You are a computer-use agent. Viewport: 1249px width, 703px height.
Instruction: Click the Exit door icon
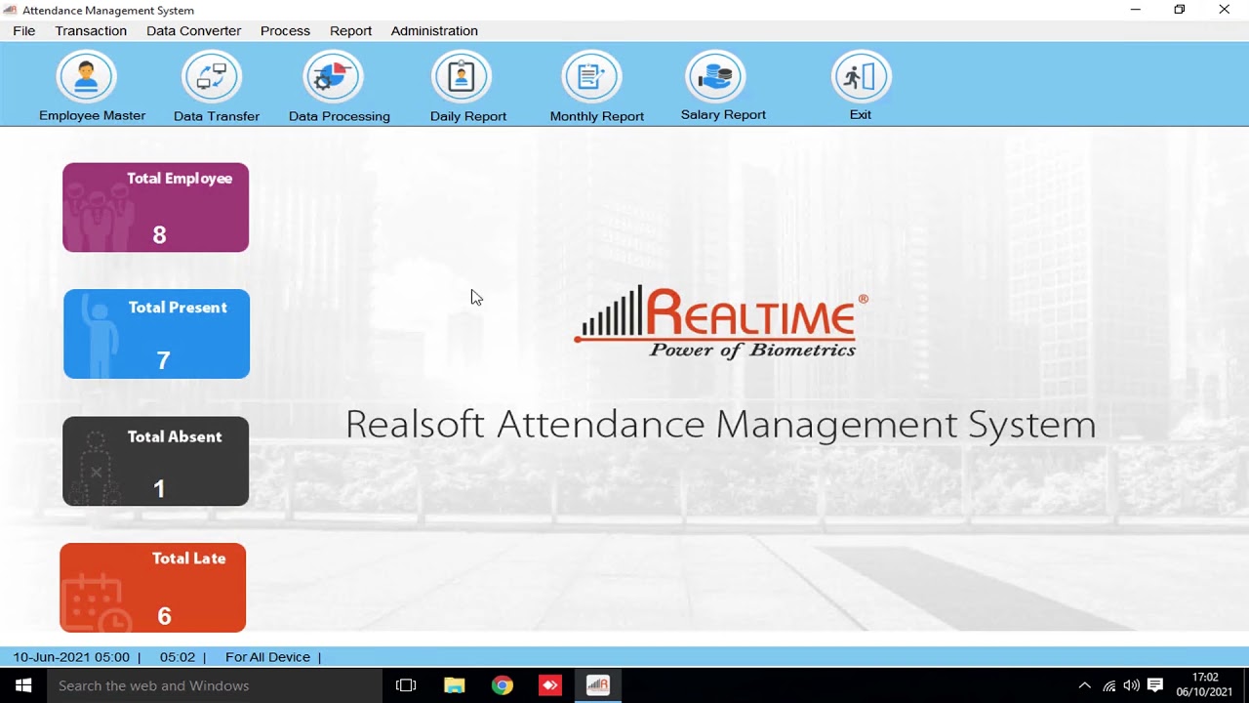tap(861, 77)
